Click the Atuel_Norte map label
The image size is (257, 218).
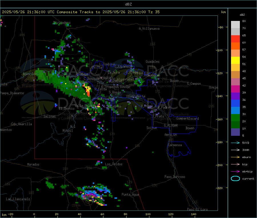click(x=136, y=96)
